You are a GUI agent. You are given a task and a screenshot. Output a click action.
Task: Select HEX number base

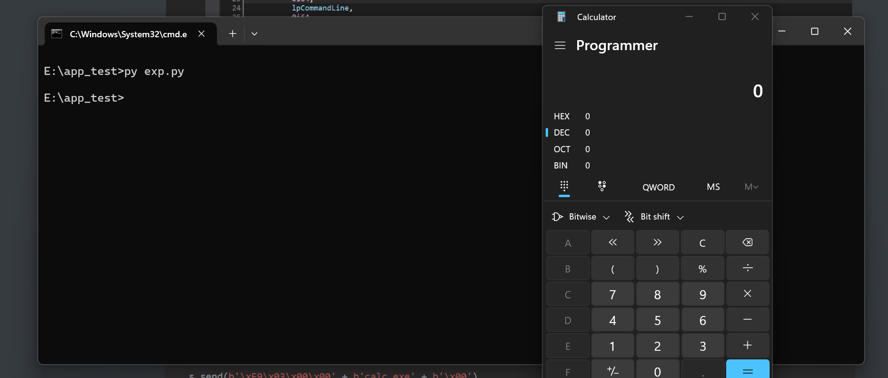562,116
